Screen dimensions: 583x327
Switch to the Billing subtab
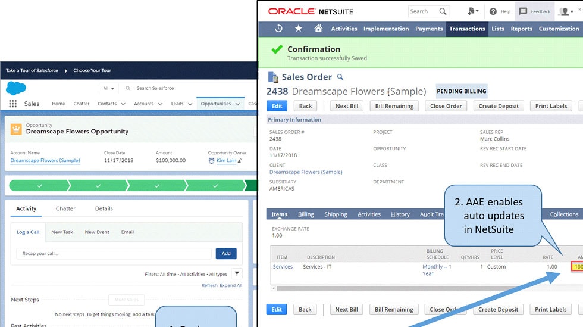tap(306, 214)
